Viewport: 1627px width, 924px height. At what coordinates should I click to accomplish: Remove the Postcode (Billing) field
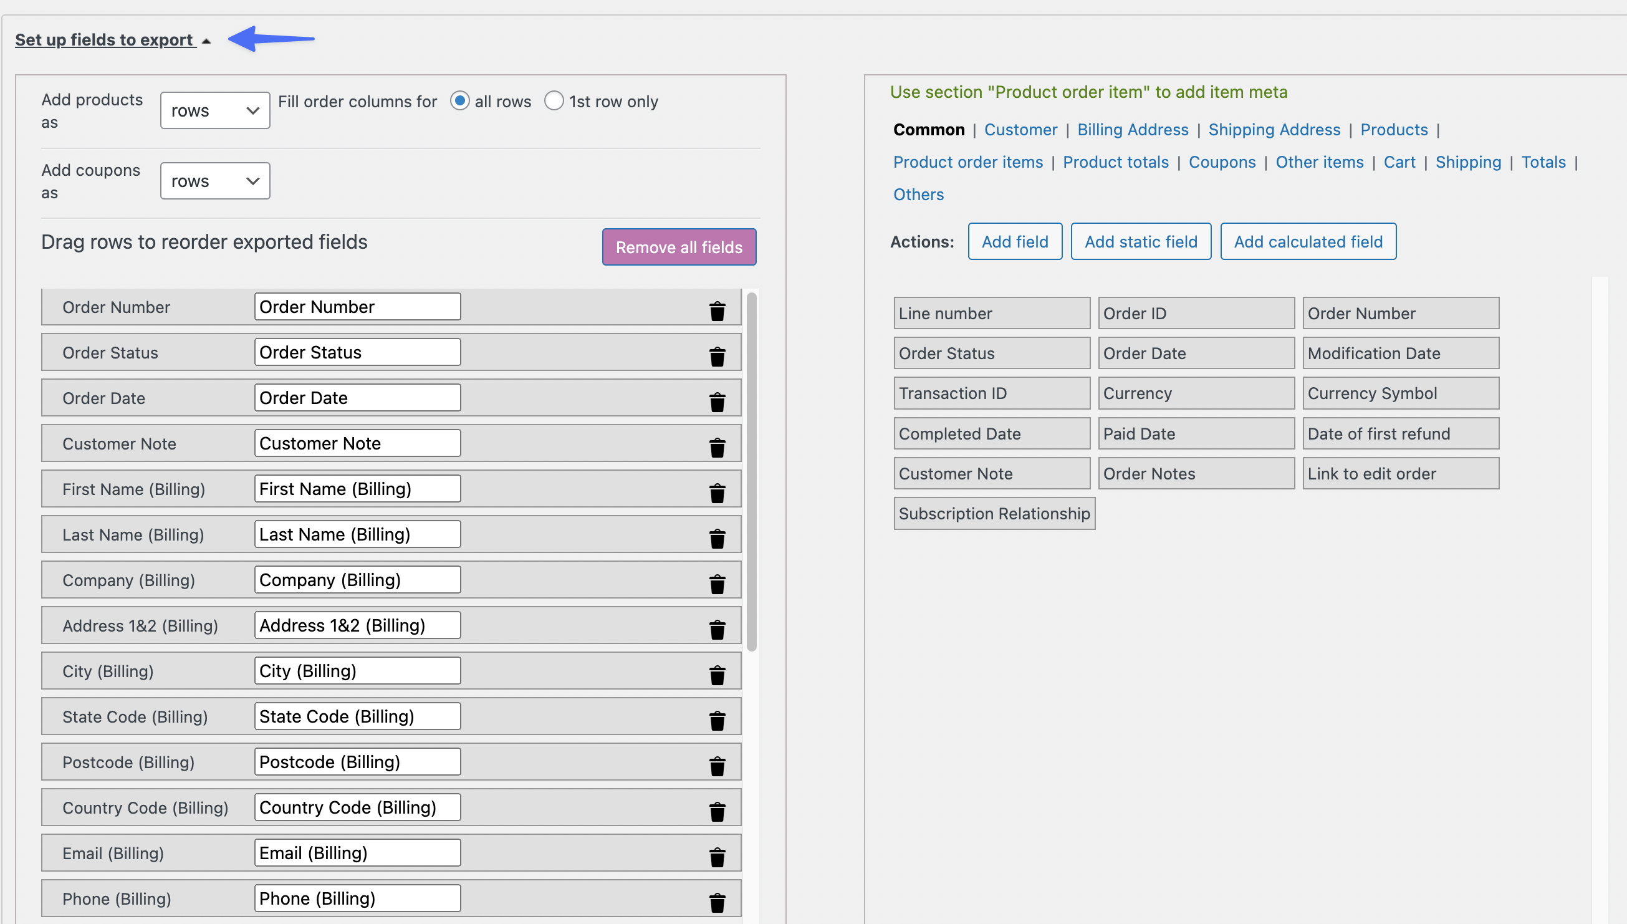pyautogui.click(x=718, y=766)
